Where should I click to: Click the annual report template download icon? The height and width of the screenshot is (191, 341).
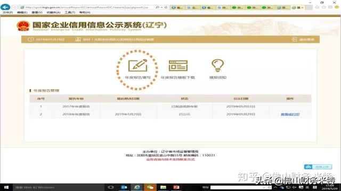pyautogui.click(x=178, y=66)
